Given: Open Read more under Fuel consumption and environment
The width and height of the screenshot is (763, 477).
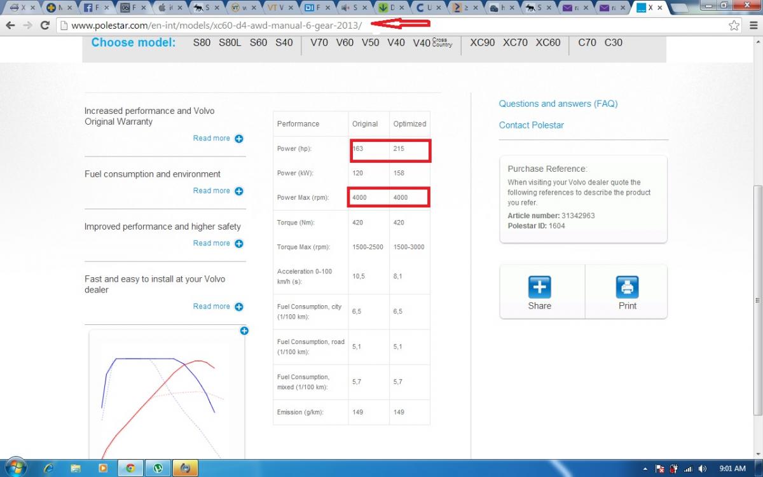Looking at the screenshot, I should [212, 191].
